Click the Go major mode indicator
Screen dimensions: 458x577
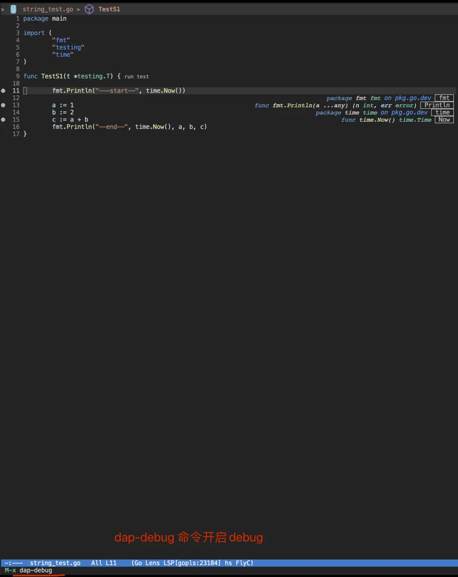[x=138, y=563]
